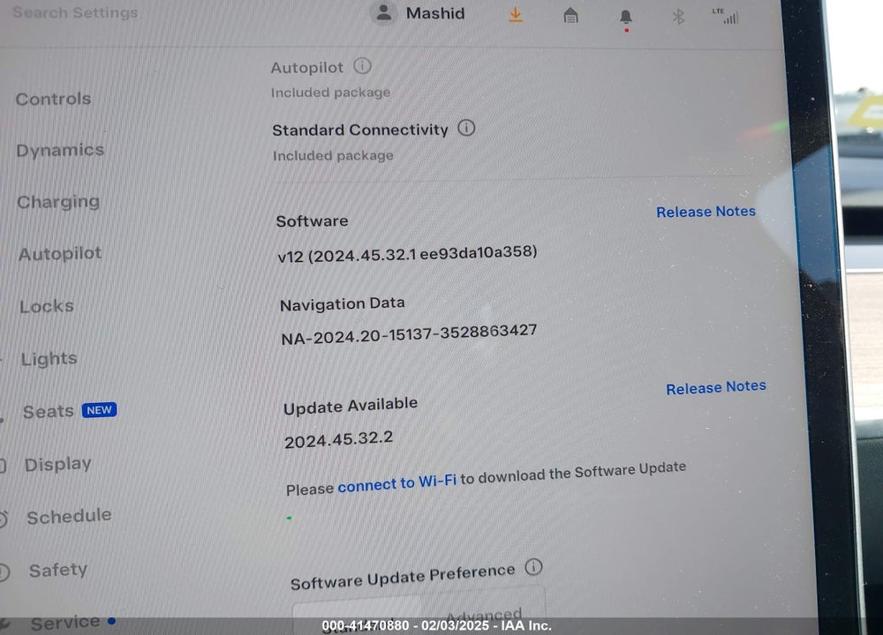Open the Lights settings menu
This screenshot has width=883, height=635.
(x=49, y=359)
